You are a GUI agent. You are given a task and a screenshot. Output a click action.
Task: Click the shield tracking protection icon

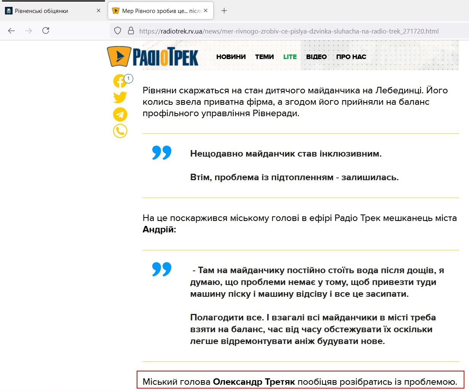coord(118,31)
